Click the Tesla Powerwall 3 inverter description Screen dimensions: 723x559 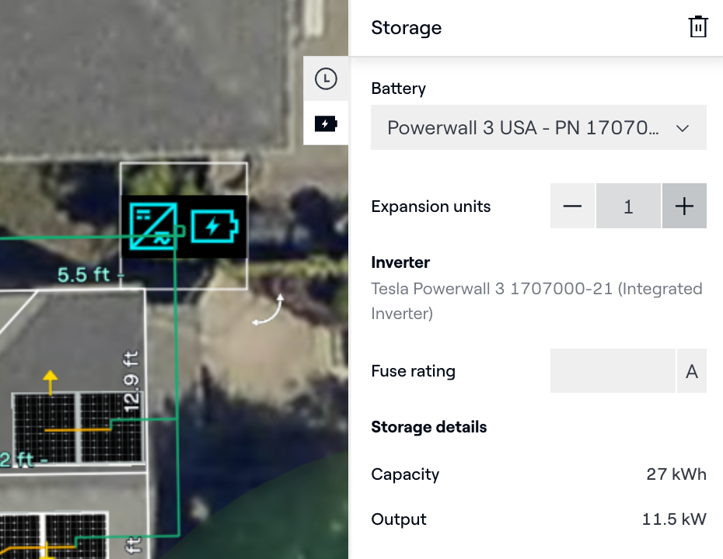536,301
